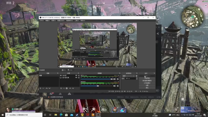
Task: Open the 工具(T) menu in OBS
Action: pos(77,21)
